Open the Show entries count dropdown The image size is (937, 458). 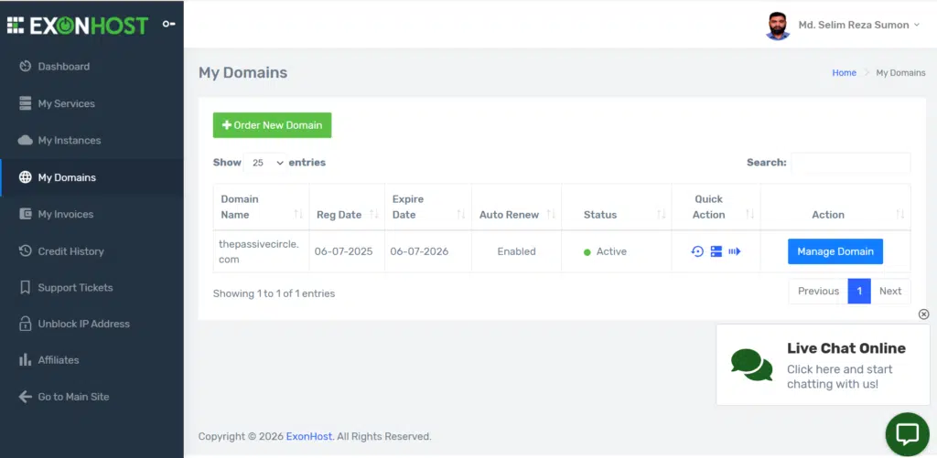tap(264, 163)
